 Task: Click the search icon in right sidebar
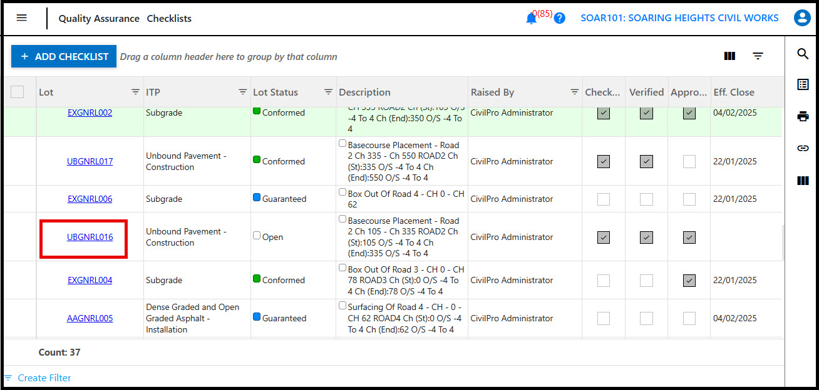point(803,54)
